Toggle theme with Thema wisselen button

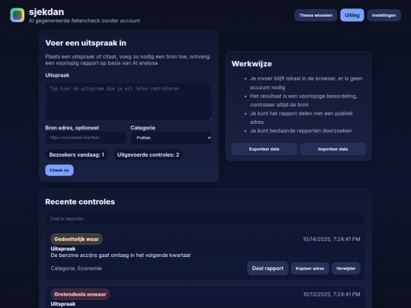316,15
